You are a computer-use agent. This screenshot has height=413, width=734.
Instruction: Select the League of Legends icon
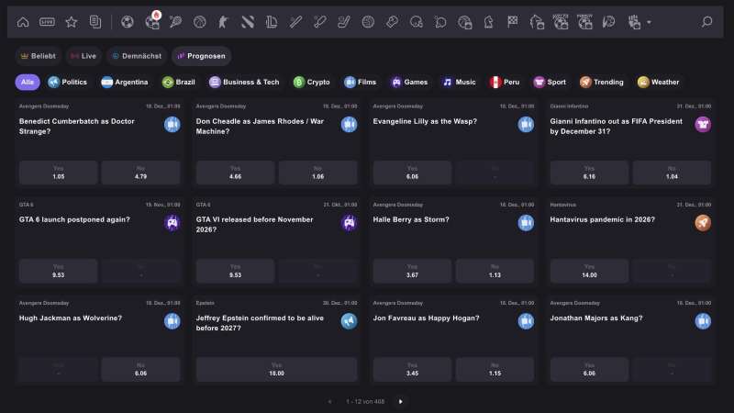pos(272,22)
